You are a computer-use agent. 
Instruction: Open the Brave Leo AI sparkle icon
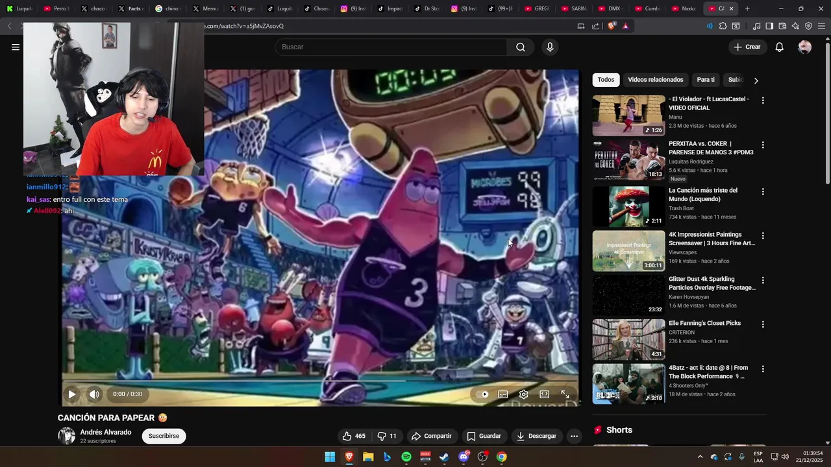pos(795,26)
